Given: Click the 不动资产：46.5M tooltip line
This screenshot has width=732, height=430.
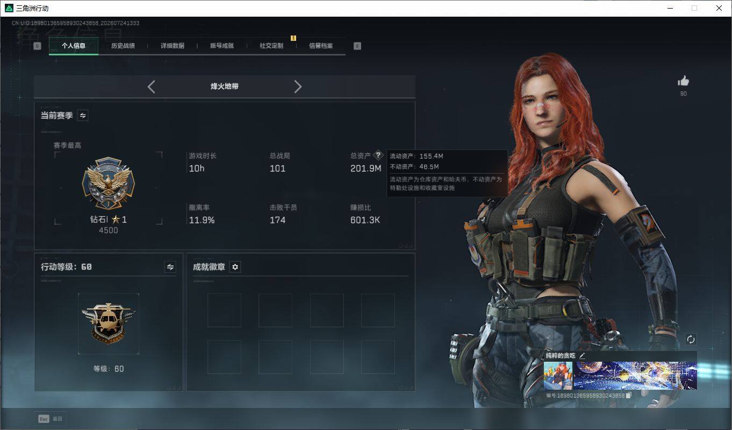Looking at the screenshot, I should coord(415,167).
